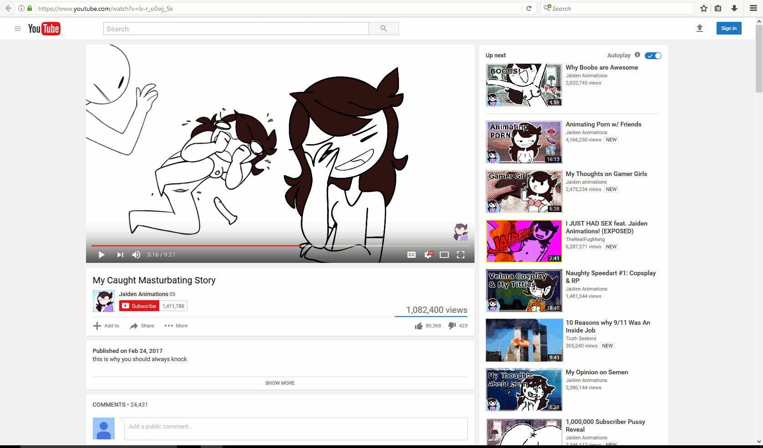Enter fullscreen video mode
Image resolution: width=763 pixels, height=448 pixels.
click(460, 255)
